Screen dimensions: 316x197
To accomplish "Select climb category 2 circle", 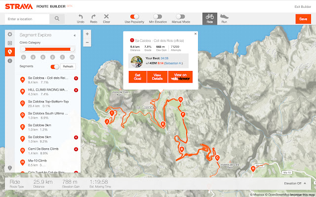I will click(x=53, y=57).
